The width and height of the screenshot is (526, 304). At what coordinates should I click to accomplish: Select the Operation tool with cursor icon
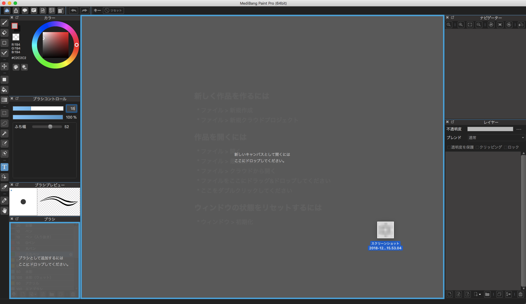[4, 177]
